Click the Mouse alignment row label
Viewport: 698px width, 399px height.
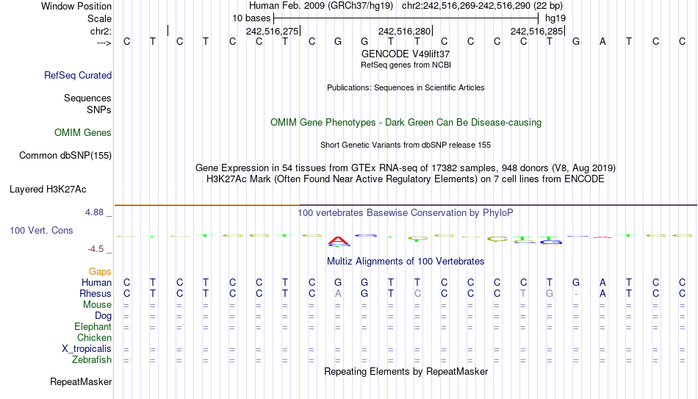point(97,305)
